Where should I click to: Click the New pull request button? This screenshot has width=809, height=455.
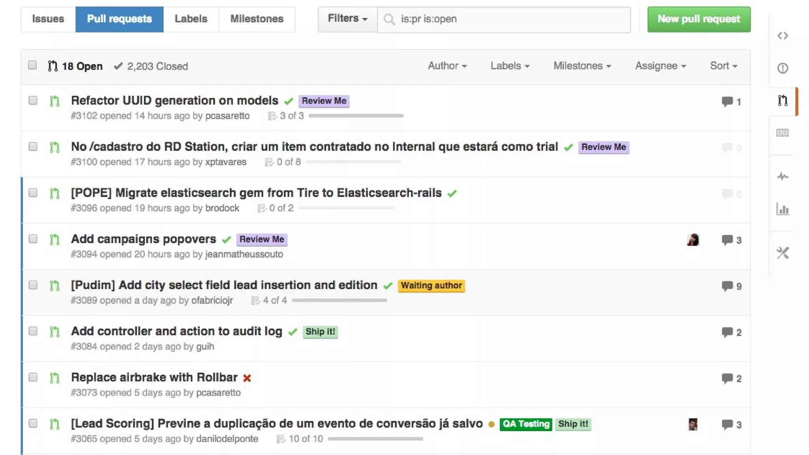coord(698,19)
